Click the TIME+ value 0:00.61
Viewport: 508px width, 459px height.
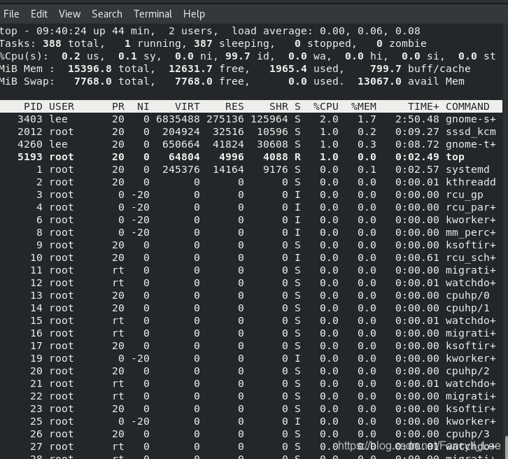coord(417,258)
